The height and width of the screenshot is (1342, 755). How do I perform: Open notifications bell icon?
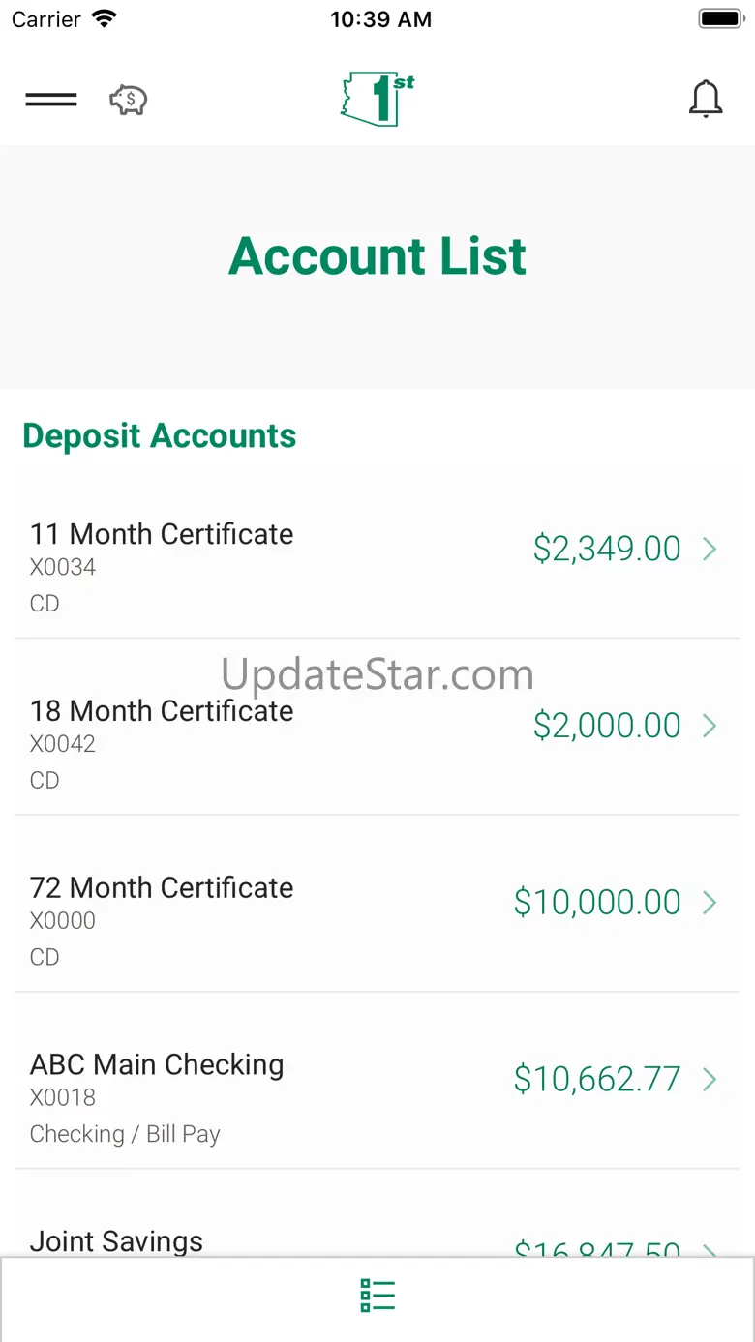click(x=706, y=100)
